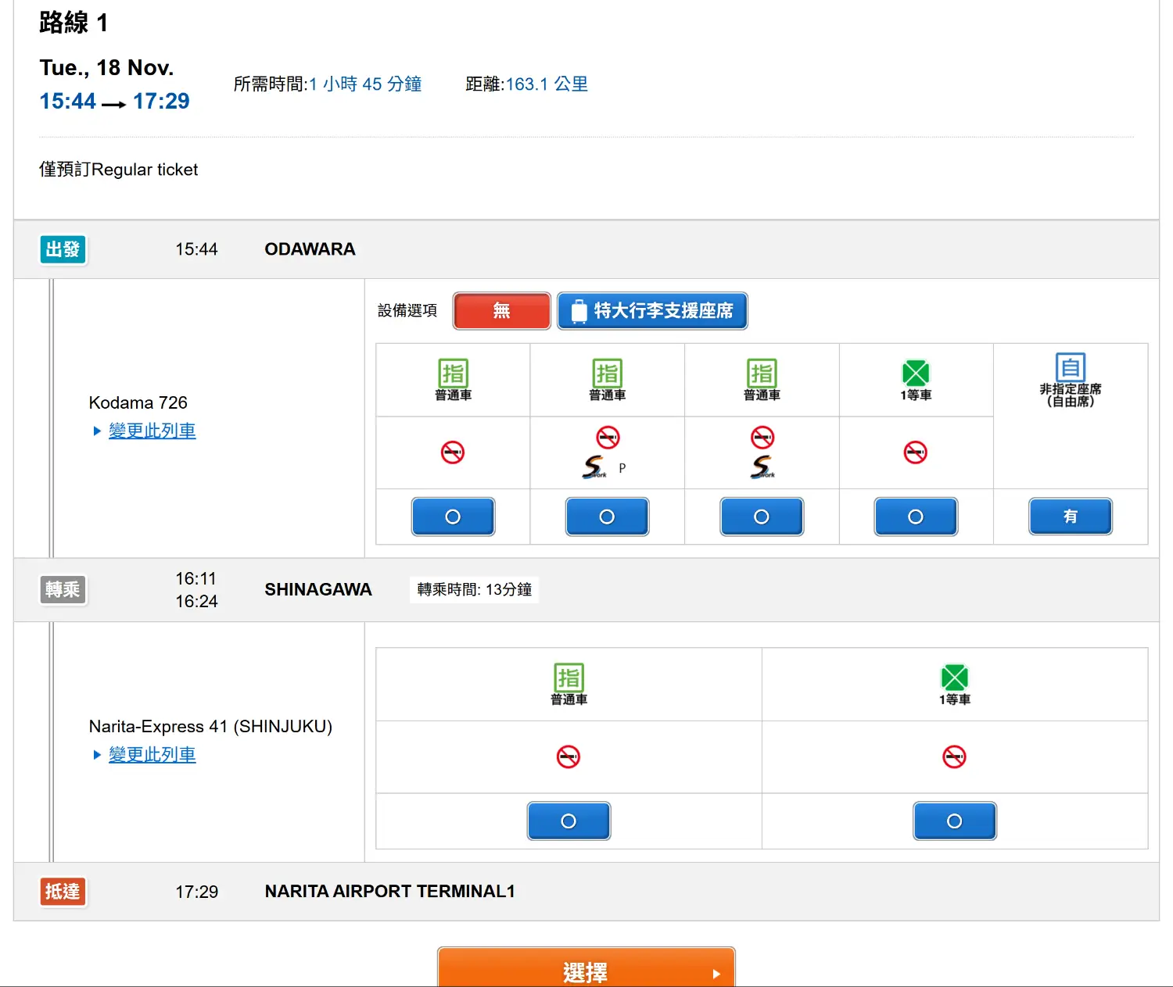Choose the Kodama 726 1等車 availability button
The width and height of the screenshot is (1173, 987).
point(915,517)
